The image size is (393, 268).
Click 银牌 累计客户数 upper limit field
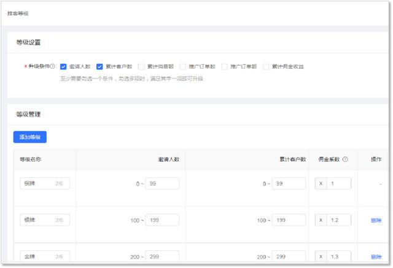pos(289,220)
